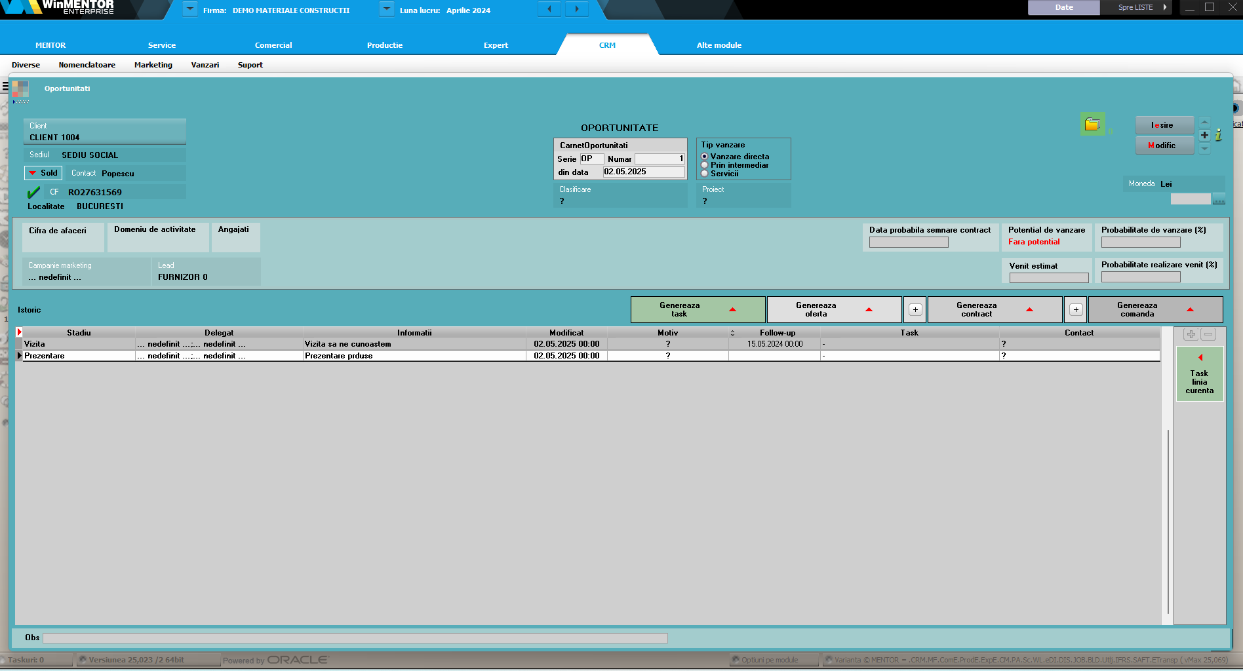The width and height of the screenshot is (1243, 671).
Task: Select Prin intermediar radio option
Action: click(705, 165)
